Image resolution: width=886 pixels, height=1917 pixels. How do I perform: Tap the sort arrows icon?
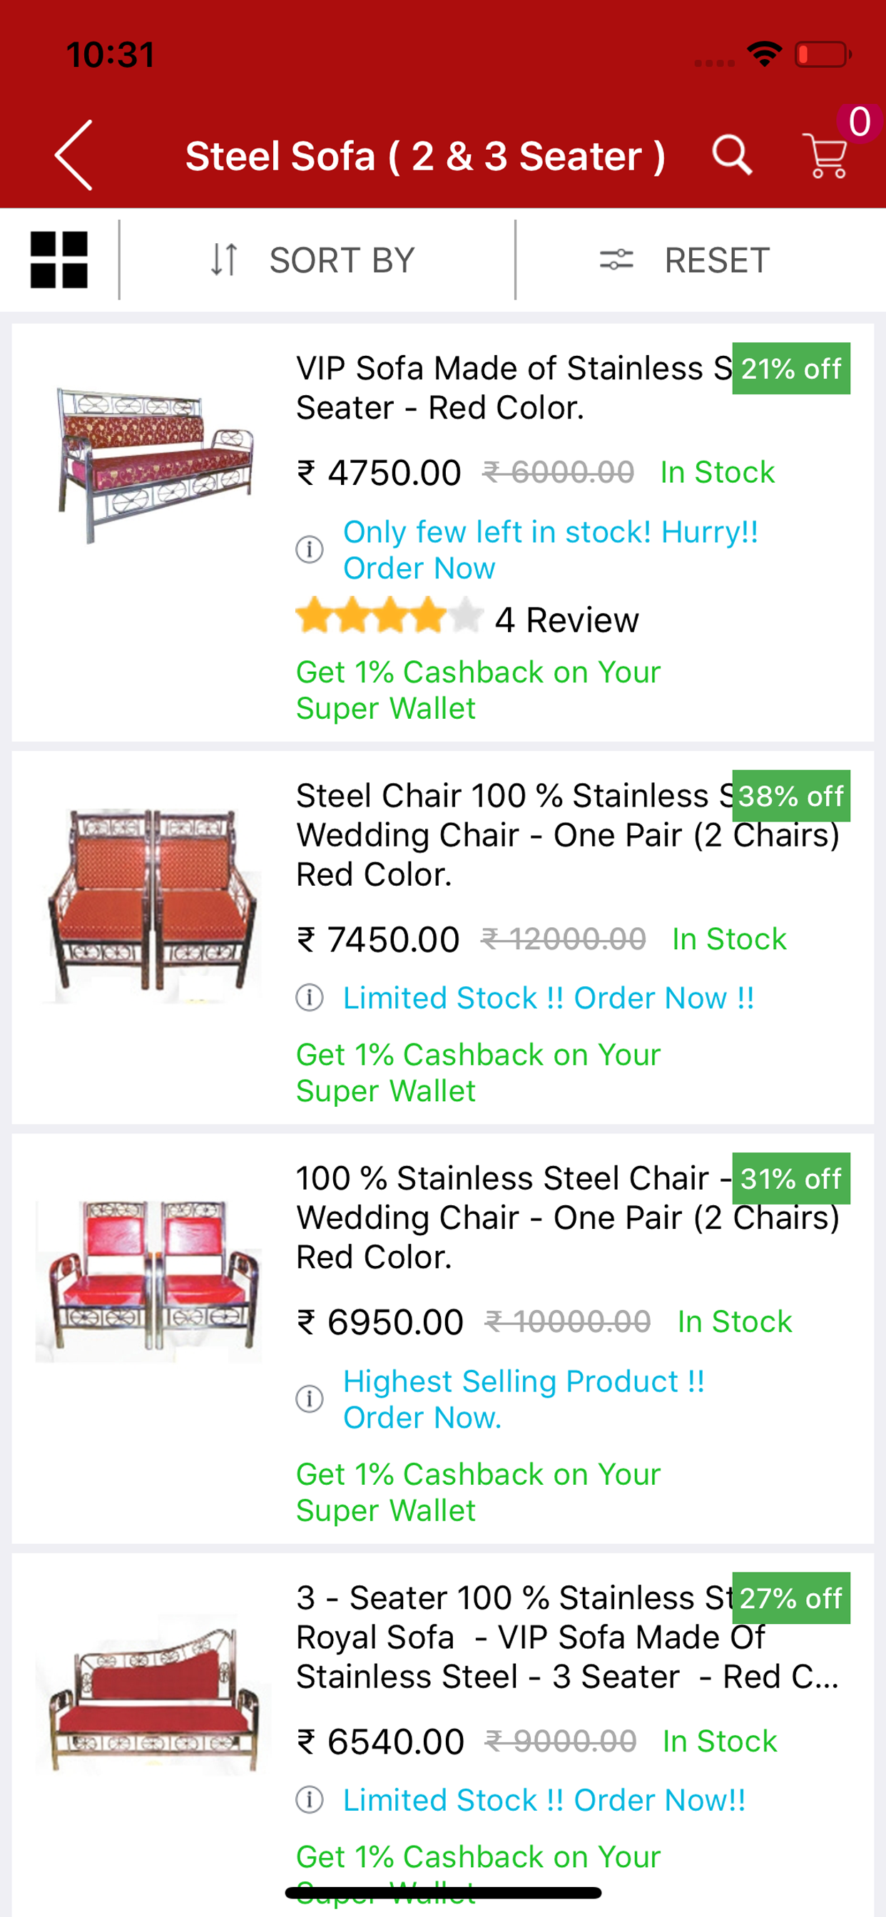[x=223, y=260]
